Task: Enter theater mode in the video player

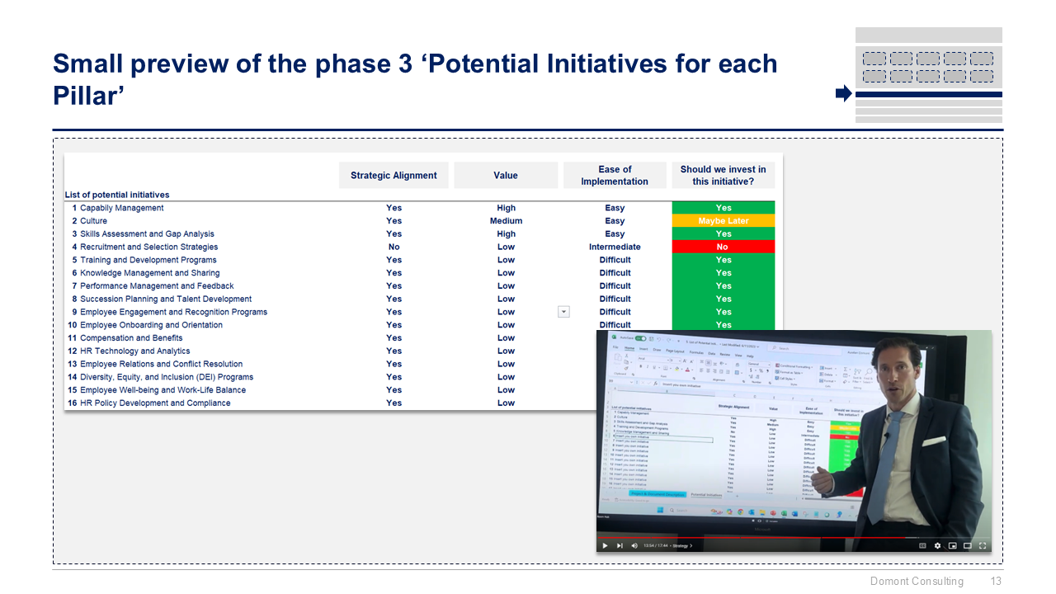Action: pyautogui.click(x=968, y=544)
